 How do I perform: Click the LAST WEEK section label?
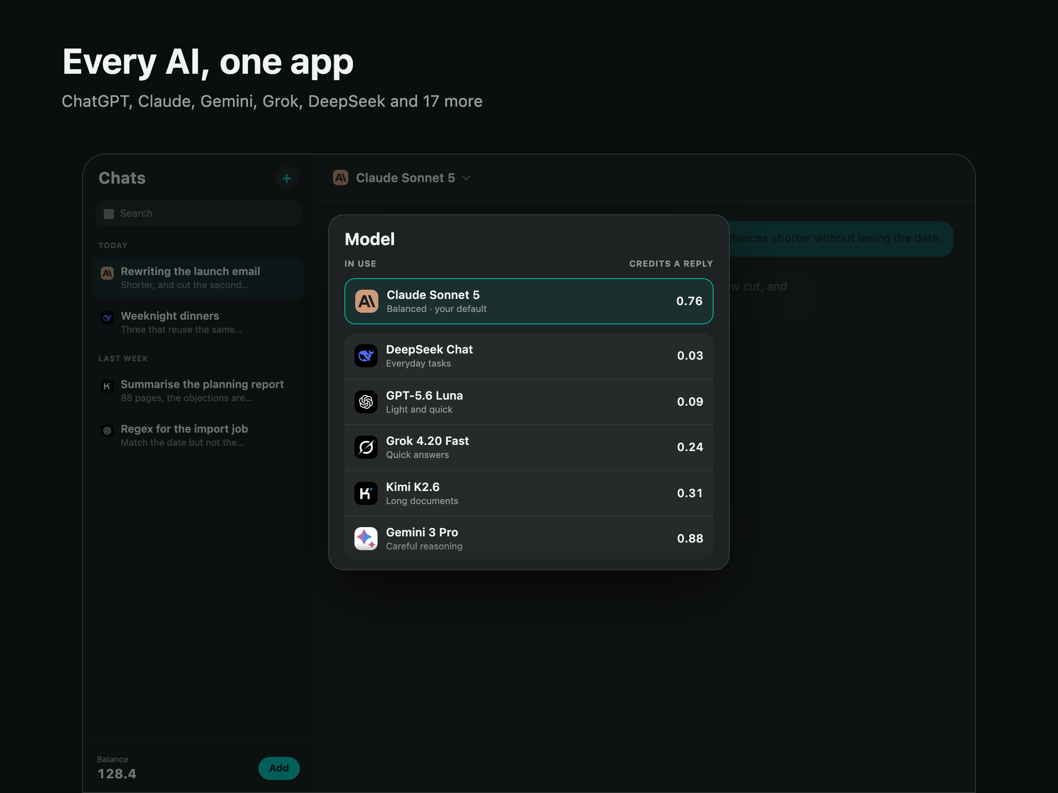[123, 358]
